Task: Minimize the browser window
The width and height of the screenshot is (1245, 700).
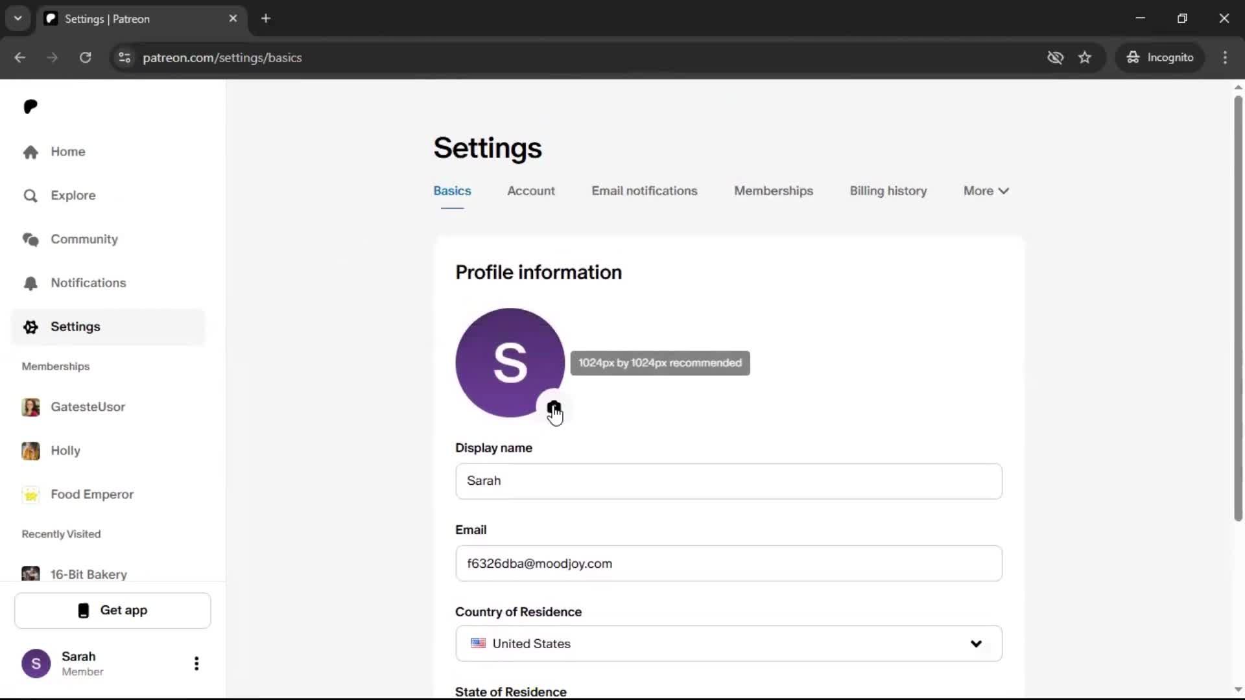Action: [x=1141, y=19]
